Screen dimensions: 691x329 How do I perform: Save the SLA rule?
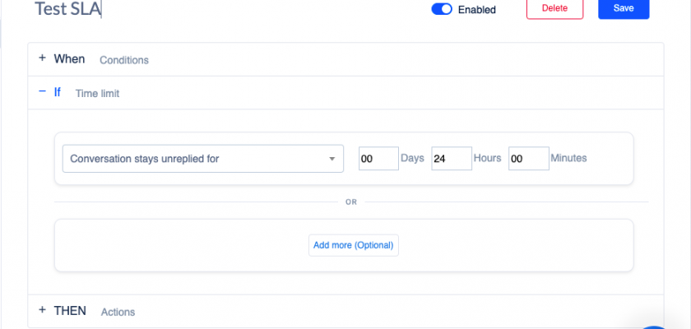[624, 8]
